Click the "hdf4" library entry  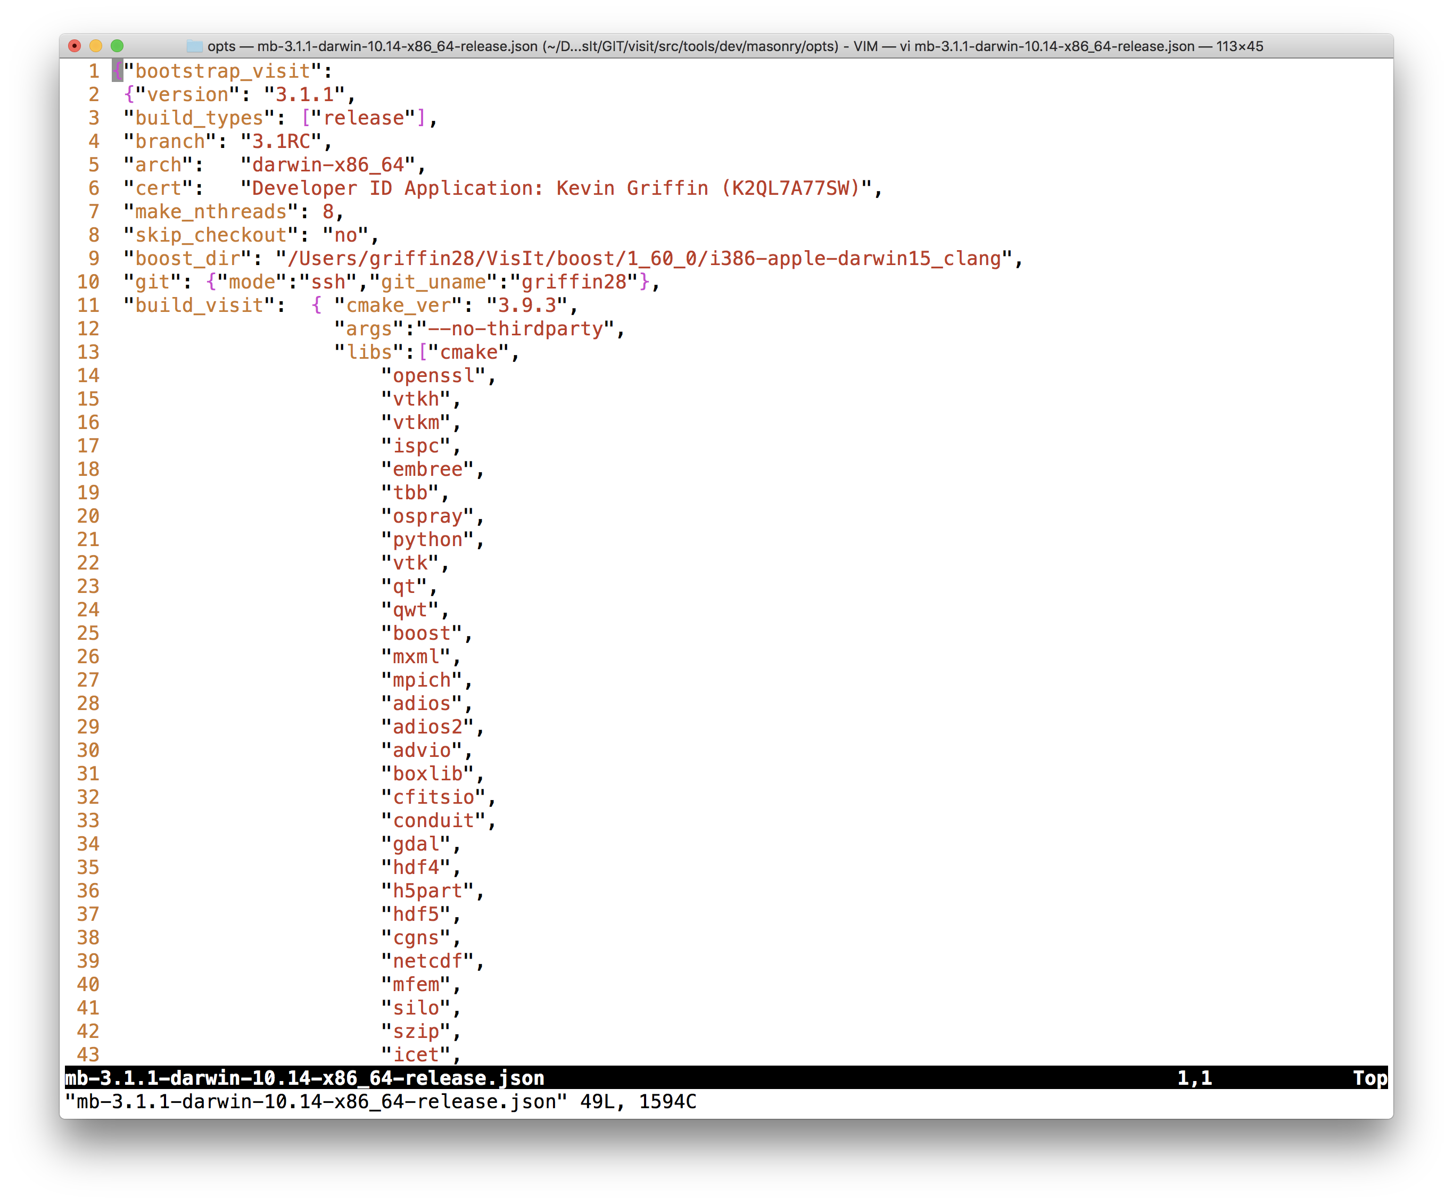point(416,868)
